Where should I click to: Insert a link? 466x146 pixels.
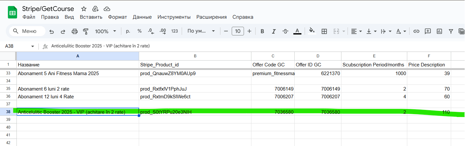point(416,31)
